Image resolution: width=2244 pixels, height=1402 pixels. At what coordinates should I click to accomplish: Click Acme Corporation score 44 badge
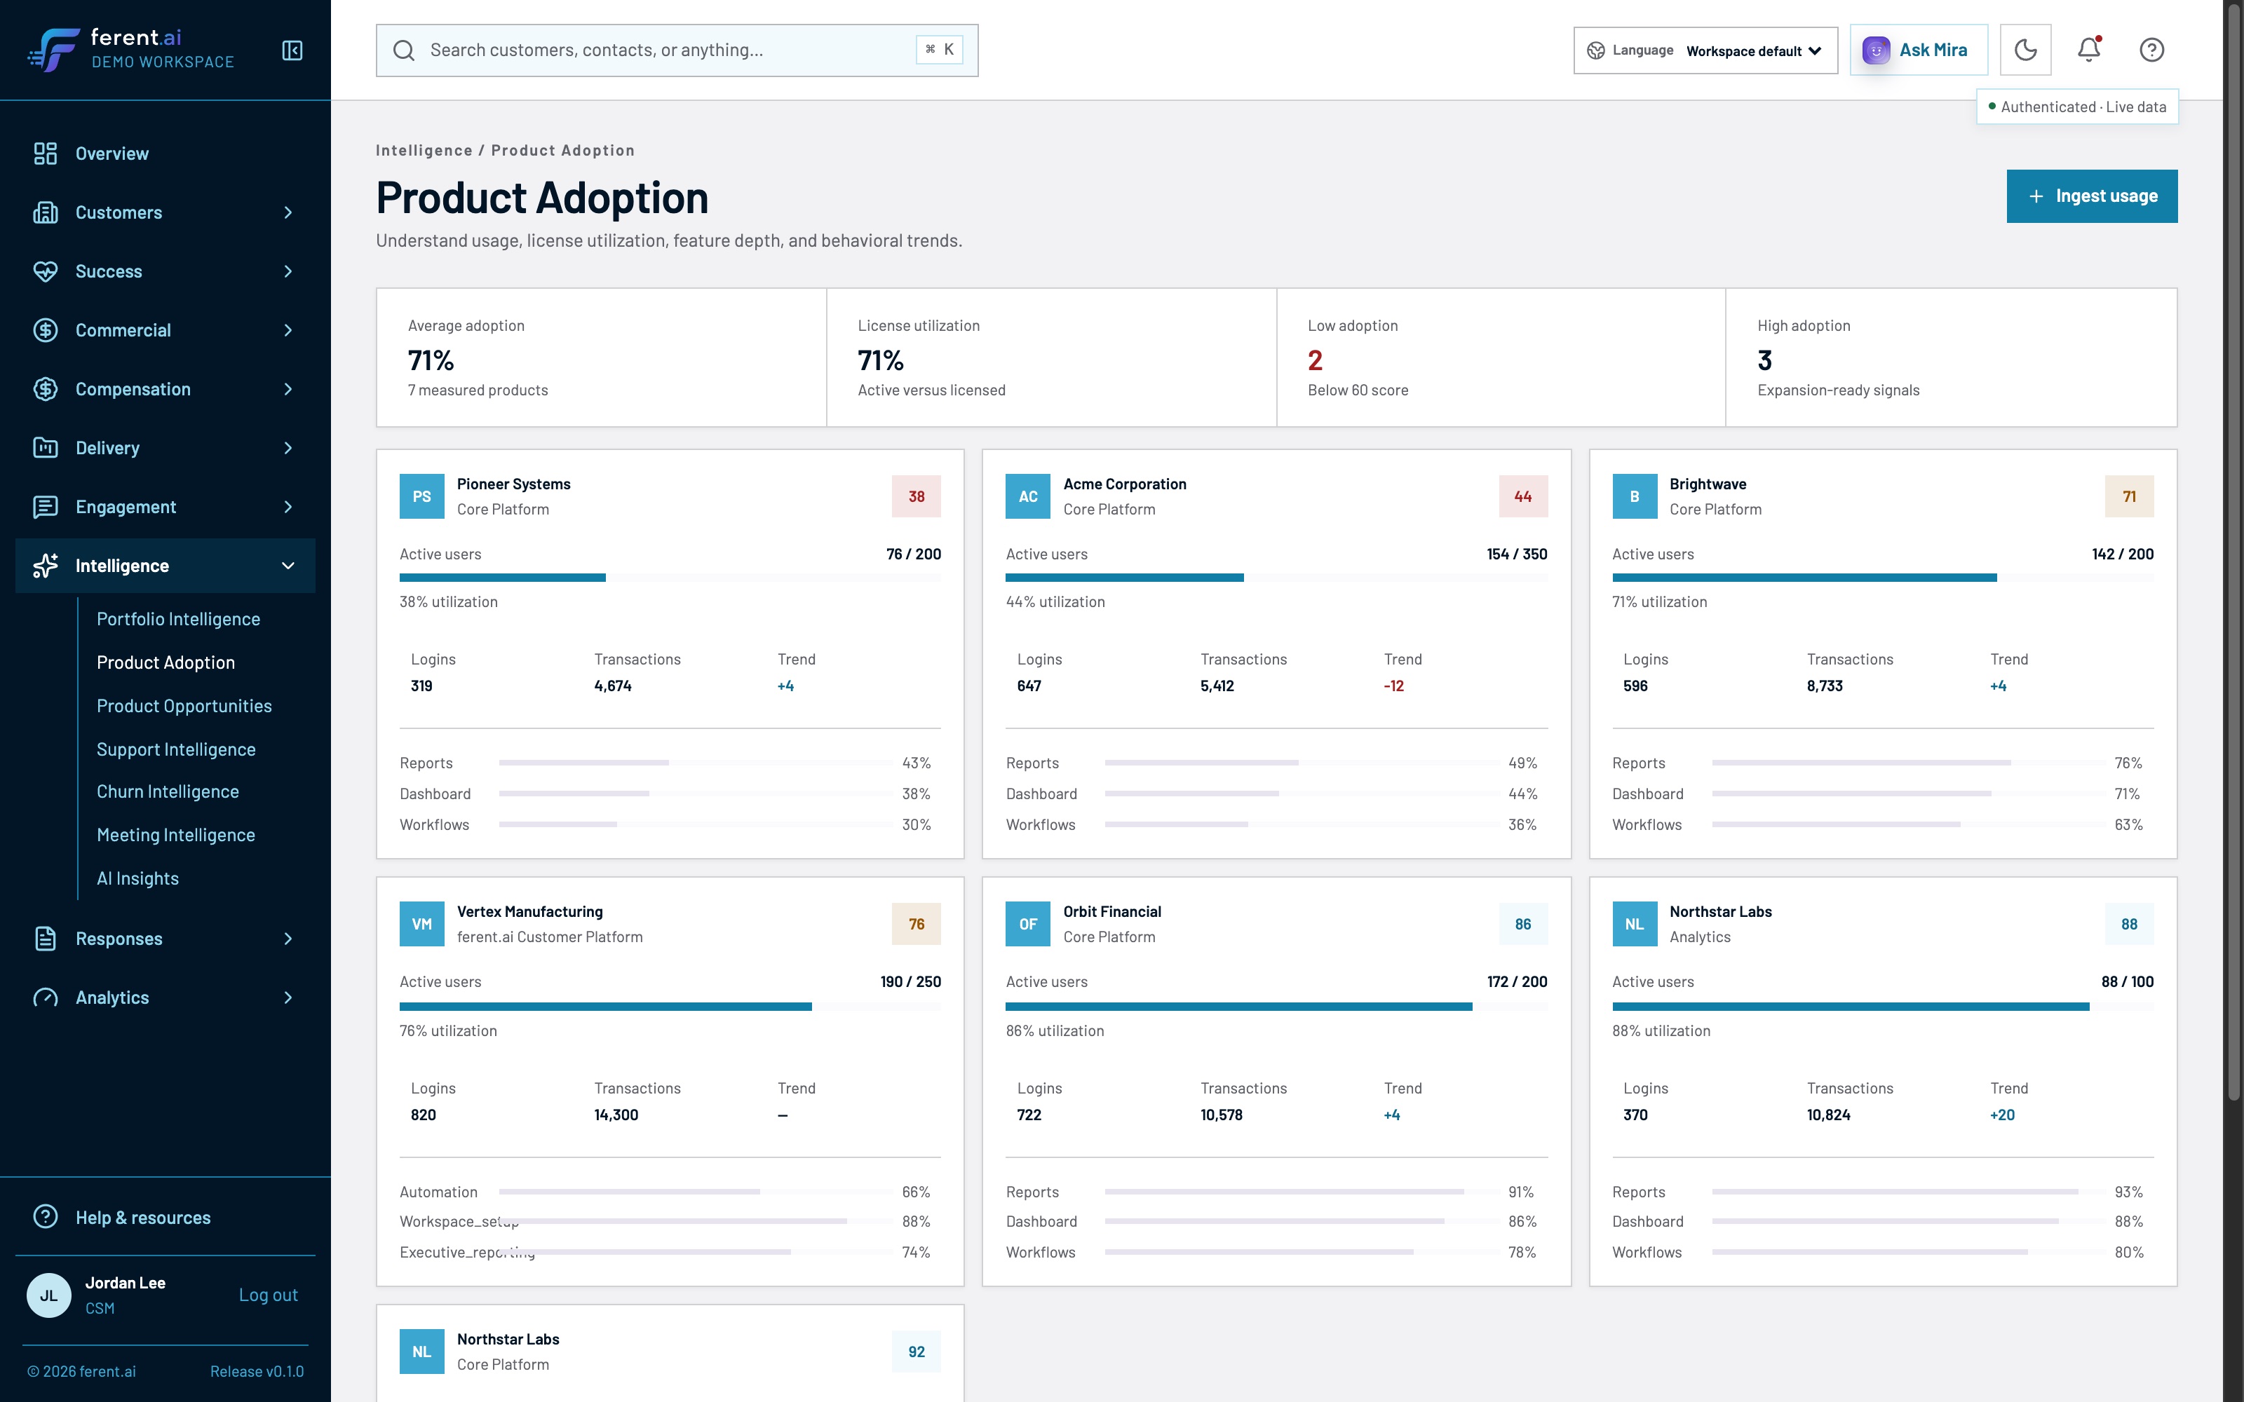(1522, 496)
